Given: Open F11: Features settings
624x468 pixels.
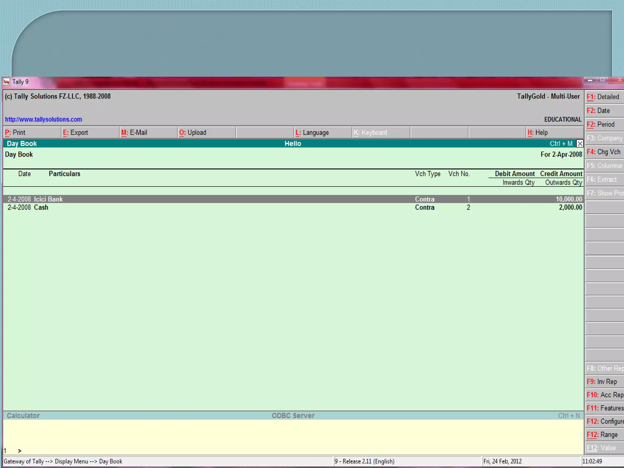Looking at the screenshot, I should pos(605,408).
